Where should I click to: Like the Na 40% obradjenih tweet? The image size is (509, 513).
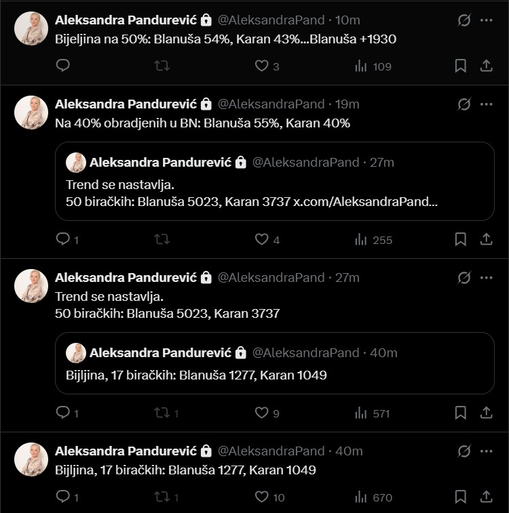(x=261, y=239)
